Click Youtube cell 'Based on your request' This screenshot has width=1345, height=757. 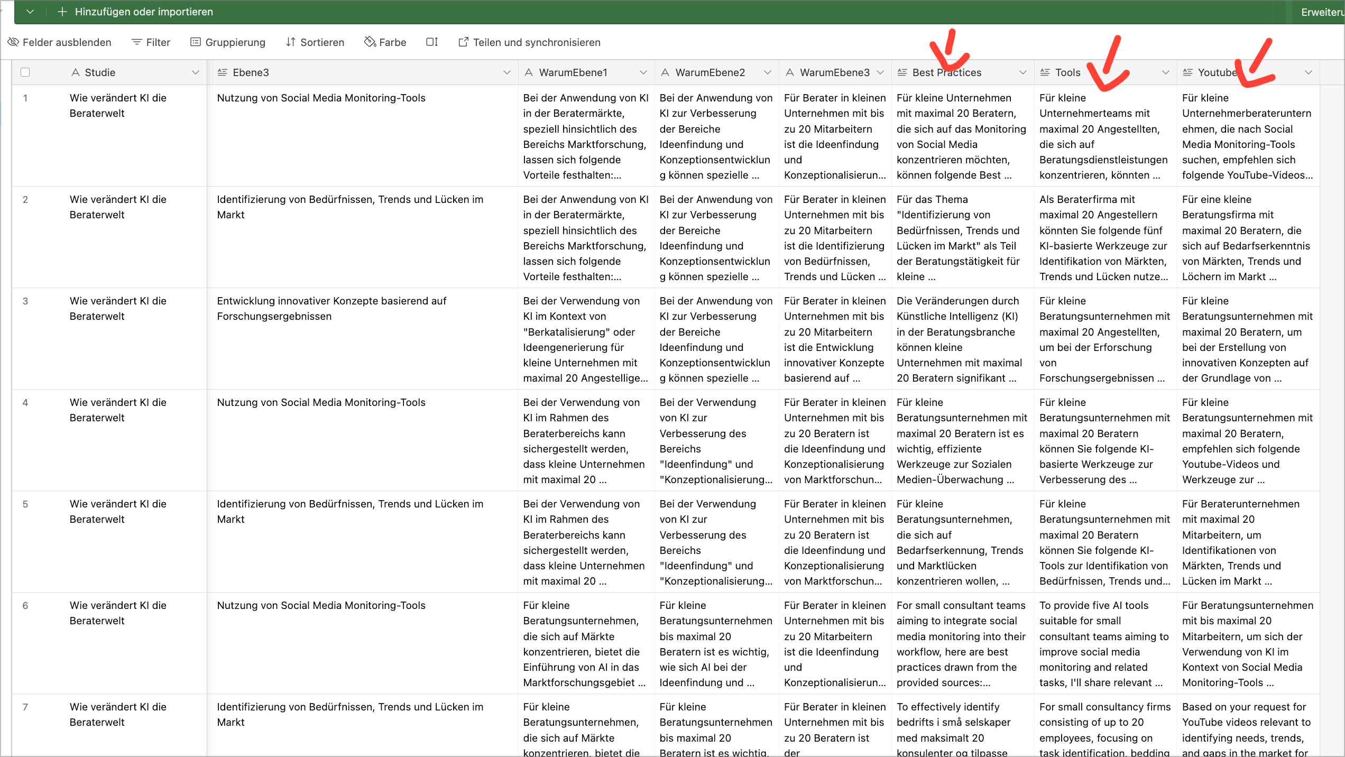(1248, 726)
